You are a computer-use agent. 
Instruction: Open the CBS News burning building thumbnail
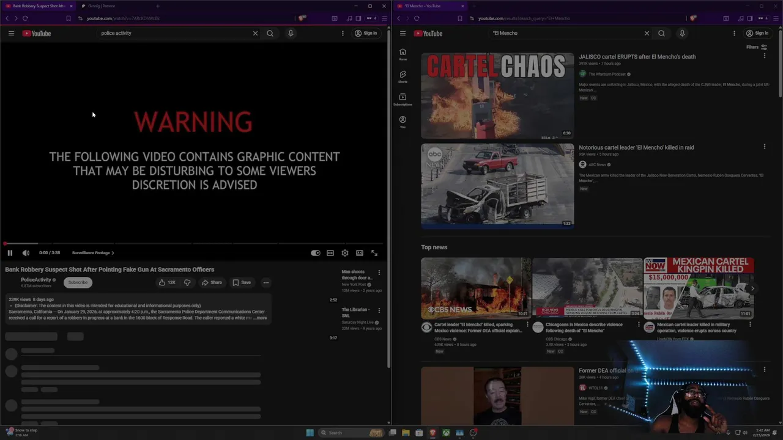coord(476,288)
